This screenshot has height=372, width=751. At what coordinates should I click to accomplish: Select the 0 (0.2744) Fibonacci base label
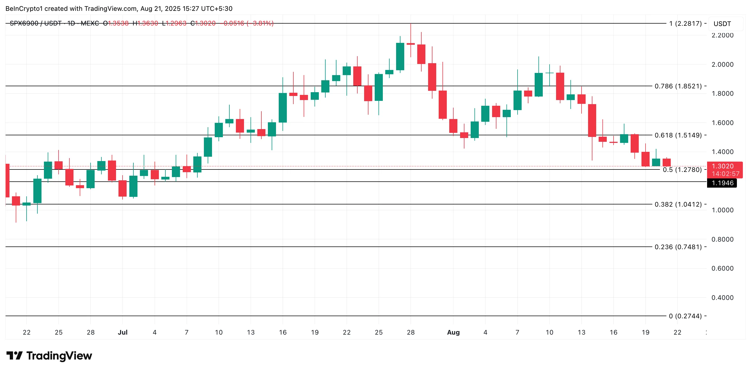pos(685,316)
